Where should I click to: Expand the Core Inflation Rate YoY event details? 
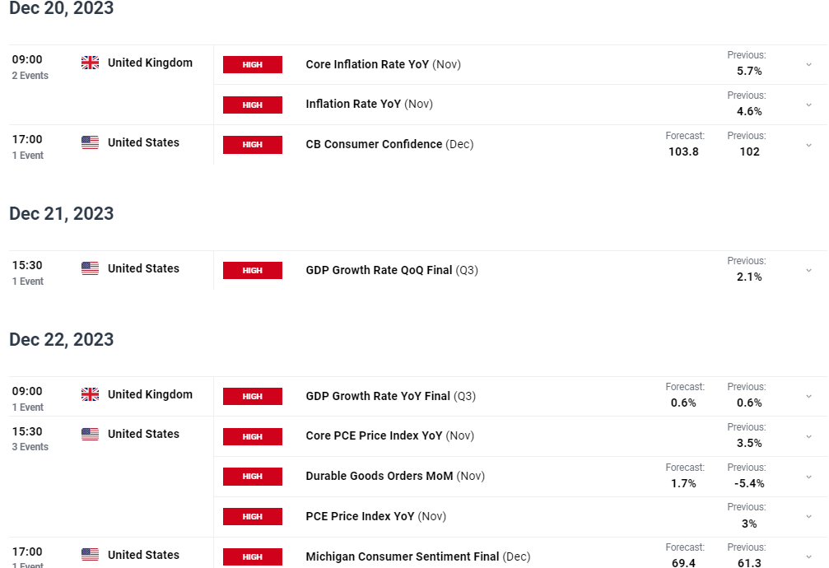[x=808, y=64]
